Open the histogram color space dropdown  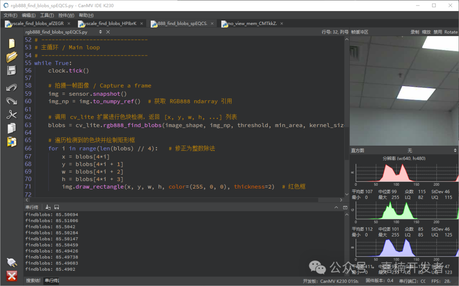410,150
